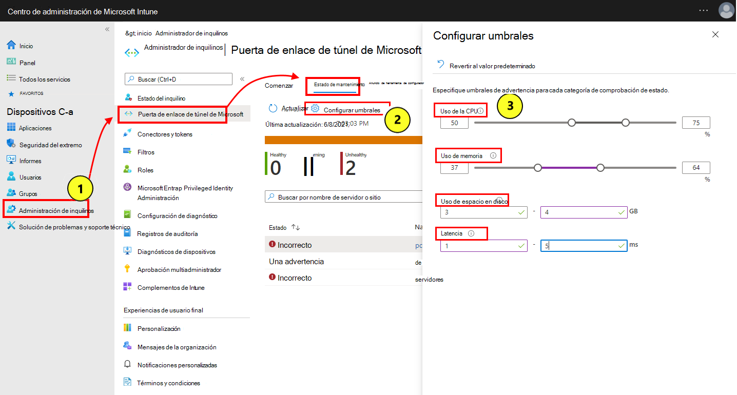The height and width of the screenshot is (395, 737).
Task: Click Administrador de inquilinos breadcrumb link
Action: pyautogui.click(x=191, y=33)
